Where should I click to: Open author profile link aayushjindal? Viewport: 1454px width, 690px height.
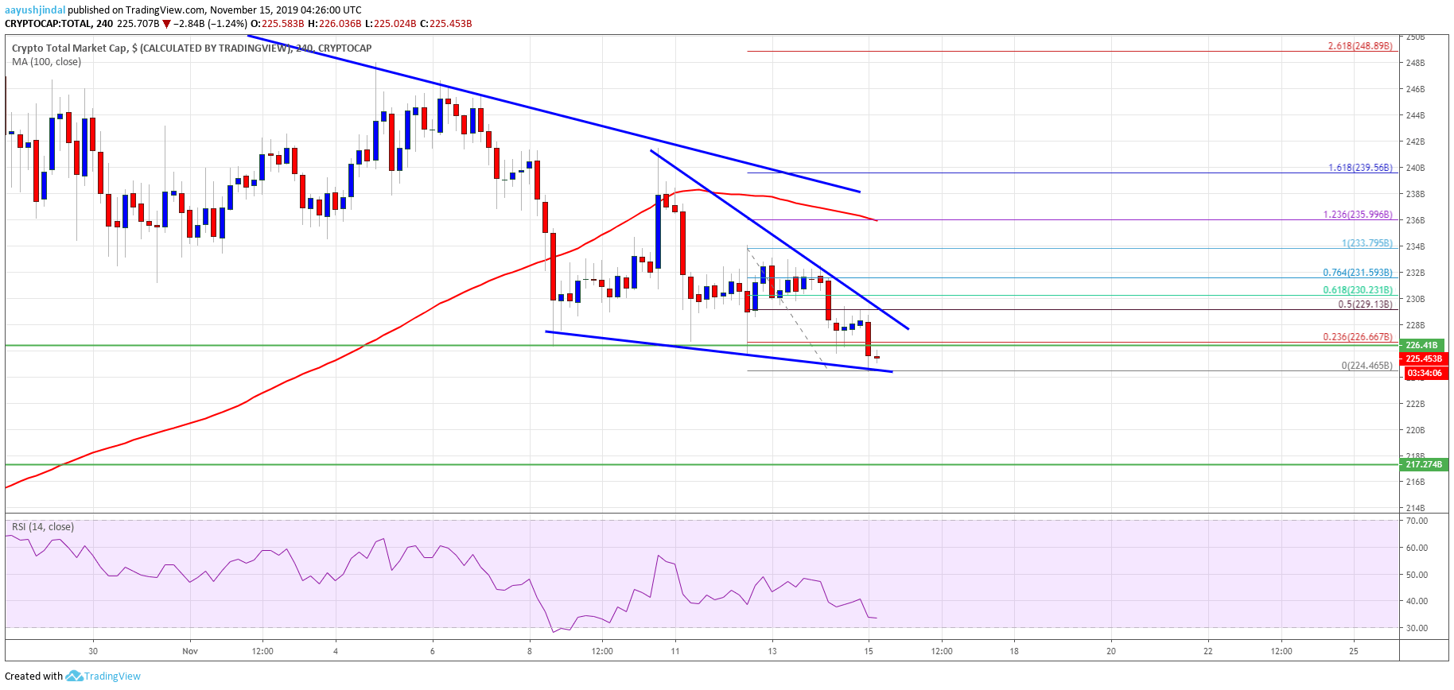coord(35,10)
